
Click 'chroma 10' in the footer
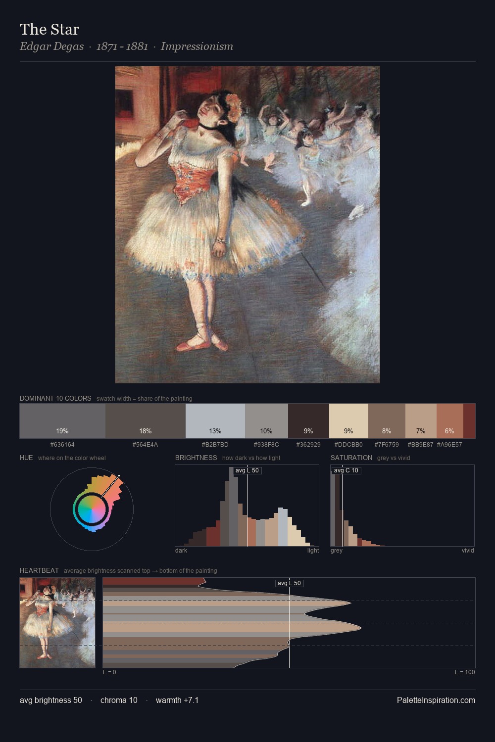pyautogui.click(x=119, y=700)
